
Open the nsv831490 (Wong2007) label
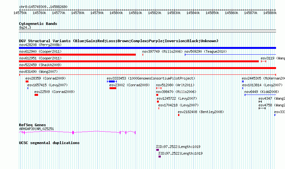pos(38,72)
